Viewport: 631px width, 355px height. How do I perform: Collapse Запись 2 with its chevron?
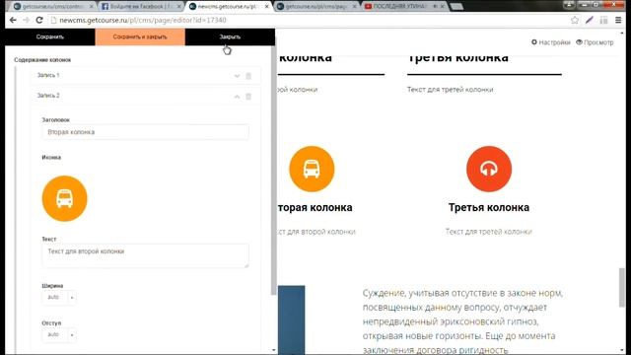(x=237, y=97)
